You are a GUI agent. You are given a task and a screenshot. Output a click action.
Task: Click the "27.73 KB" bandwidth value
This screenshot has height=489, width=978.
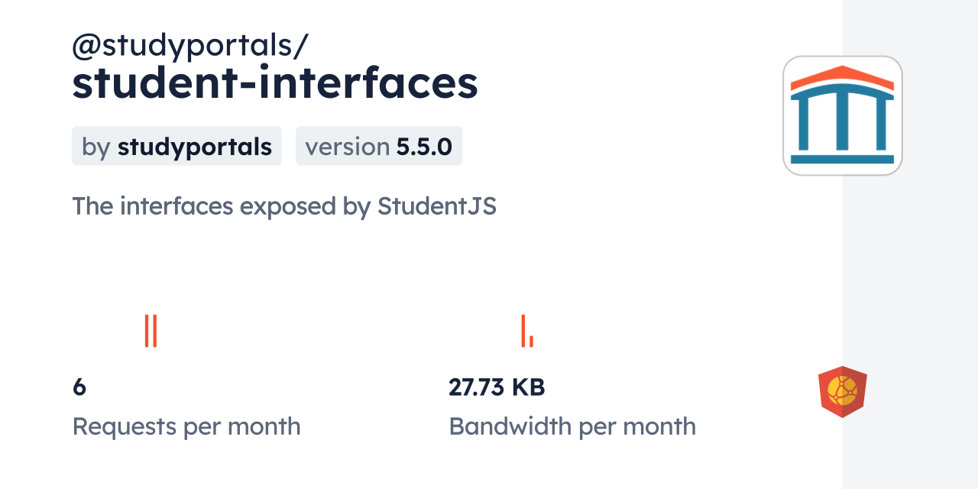497,387
